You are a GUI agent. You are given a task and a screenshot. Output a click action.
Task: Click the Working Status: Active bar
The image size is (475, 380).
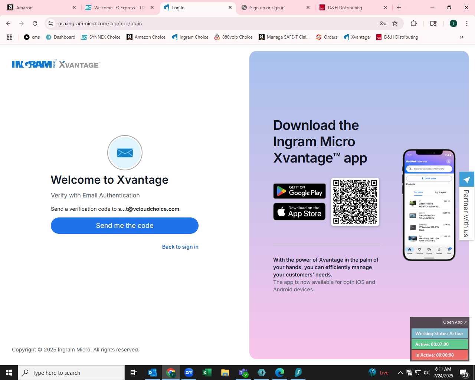(x=439, y=334)
